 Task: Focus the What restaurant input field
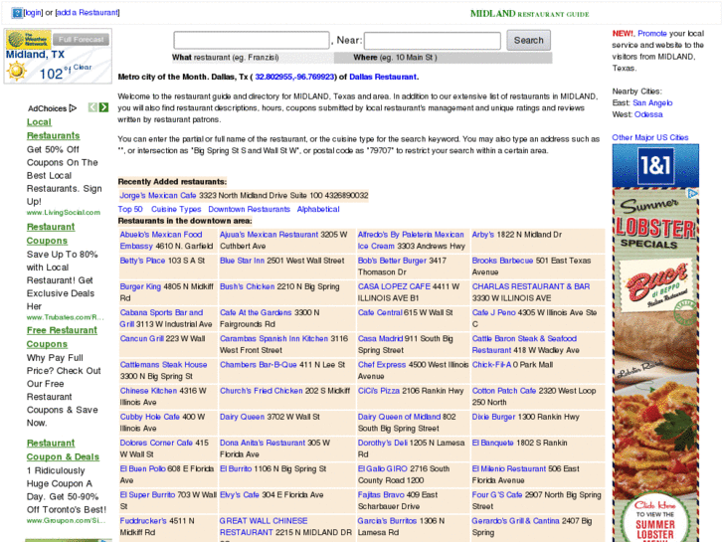pos(252,40)
